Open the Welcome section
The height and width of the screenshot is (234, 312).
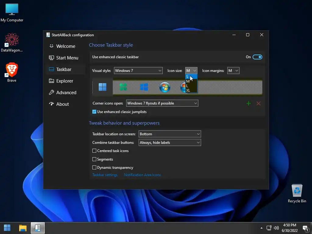pyautogui.click(x=66, y=46)
